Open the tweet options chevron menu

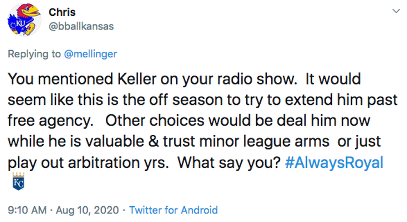pyautogui.click(x=396, y=11)
